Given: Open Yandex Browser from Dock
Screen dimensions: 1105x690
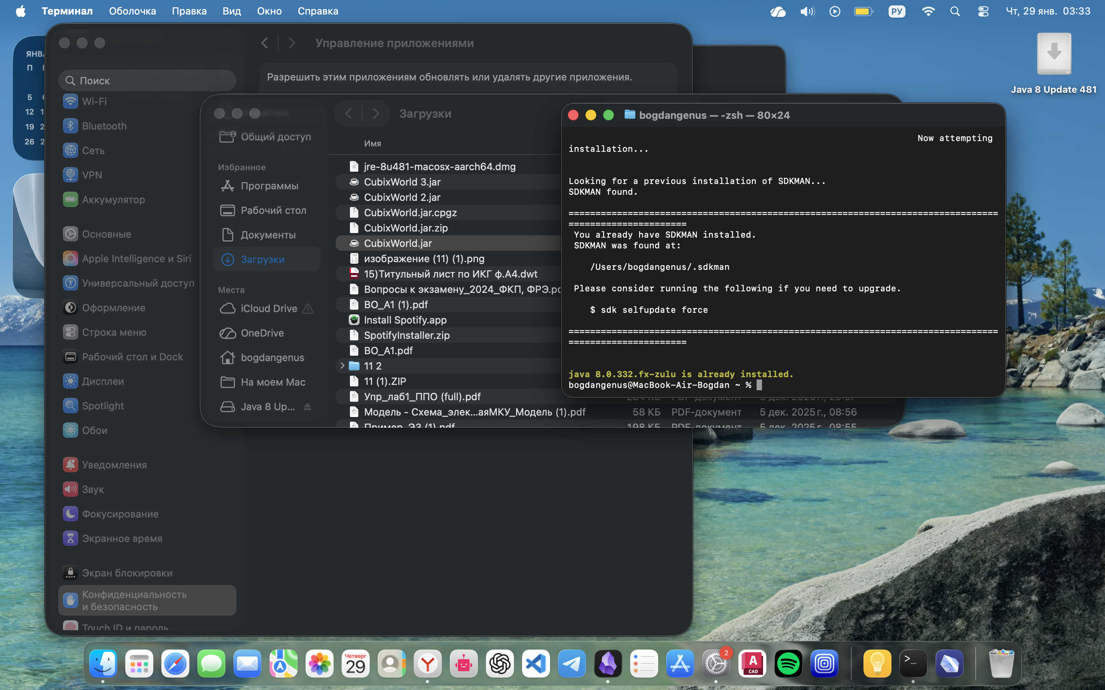Looking at the screenshot, I should 427,663.
